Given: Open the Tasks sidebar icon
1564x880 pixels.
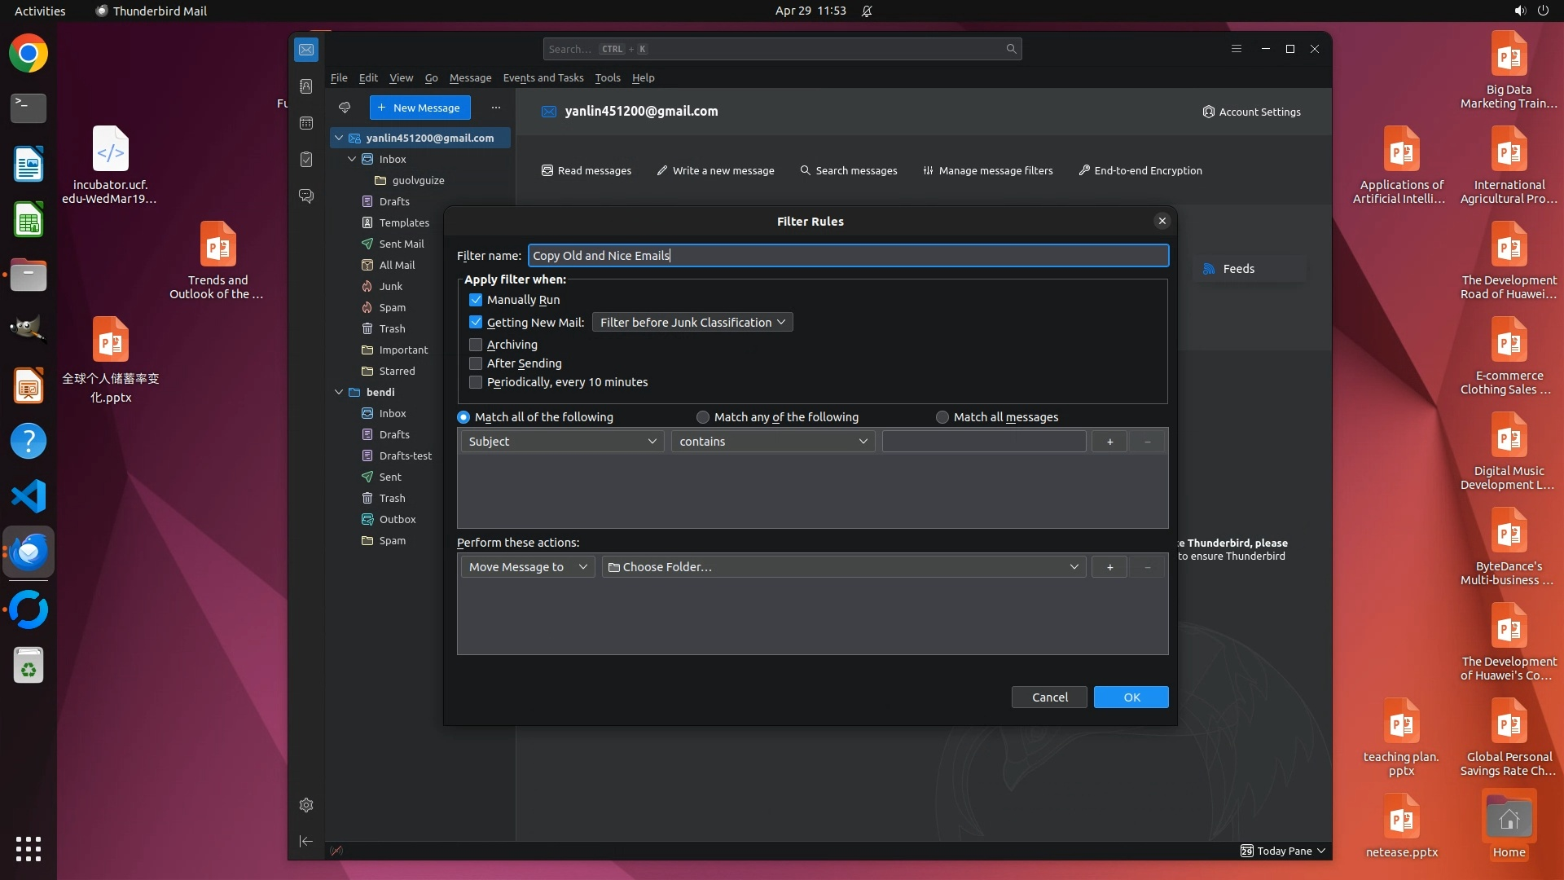Looking at the screenshot, I should click(x=306, y=160).
